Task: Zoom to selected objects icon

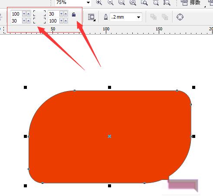Action: click(x=121, y=3)
